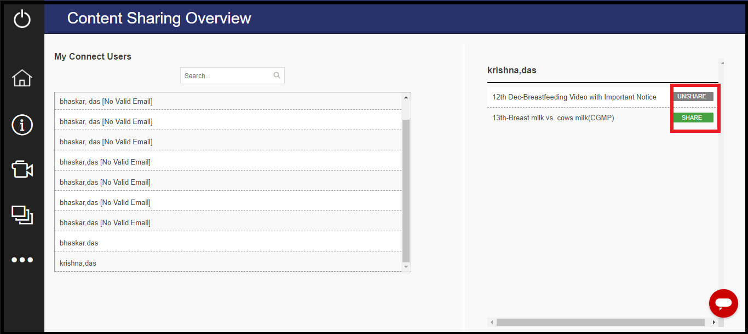Viewport: 748px width, 334px height.
Task: Share the 13th-Breast milk vs. cows milk content
Action: [693, 118]
